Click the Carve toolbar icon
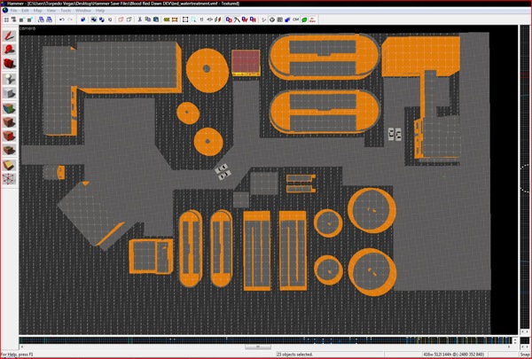 tap(82, 20)
